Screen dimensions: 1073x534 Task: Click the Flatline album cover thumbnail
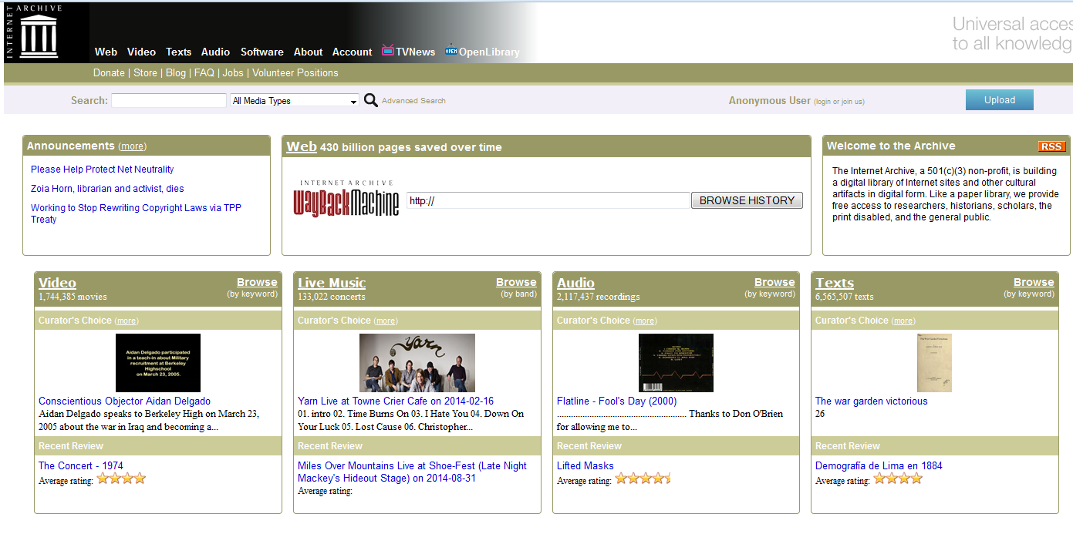point(677,363)
